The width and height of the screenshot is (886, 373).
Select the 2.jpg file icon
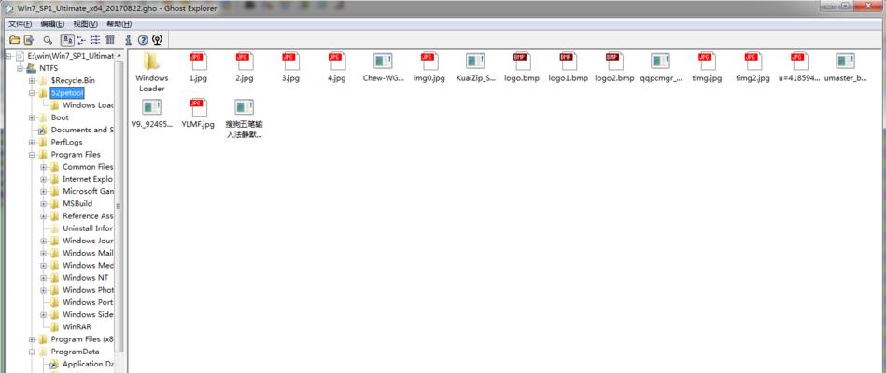point(244,61)
